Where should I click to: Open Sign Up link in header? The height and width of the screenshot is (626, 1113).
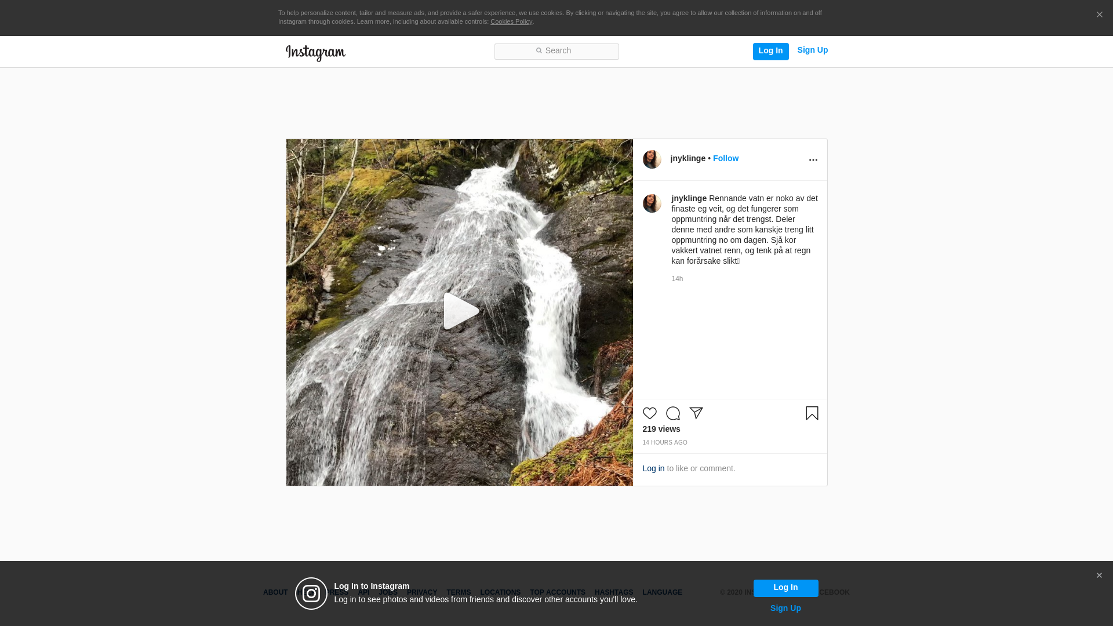click(x=812, y=50)
